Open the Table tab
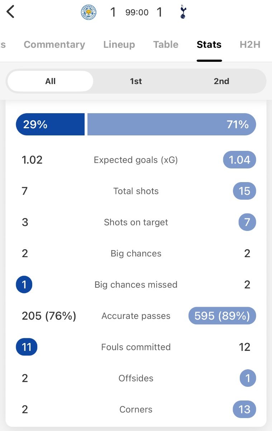Screen dimensions: 272x431 [x=166, y=45]
